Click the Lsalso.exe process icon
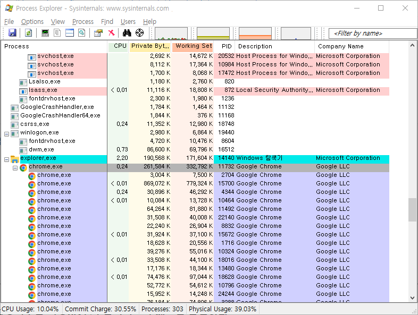Image resolution: width=418 pixels, height=315 pixels. (23, 83)
